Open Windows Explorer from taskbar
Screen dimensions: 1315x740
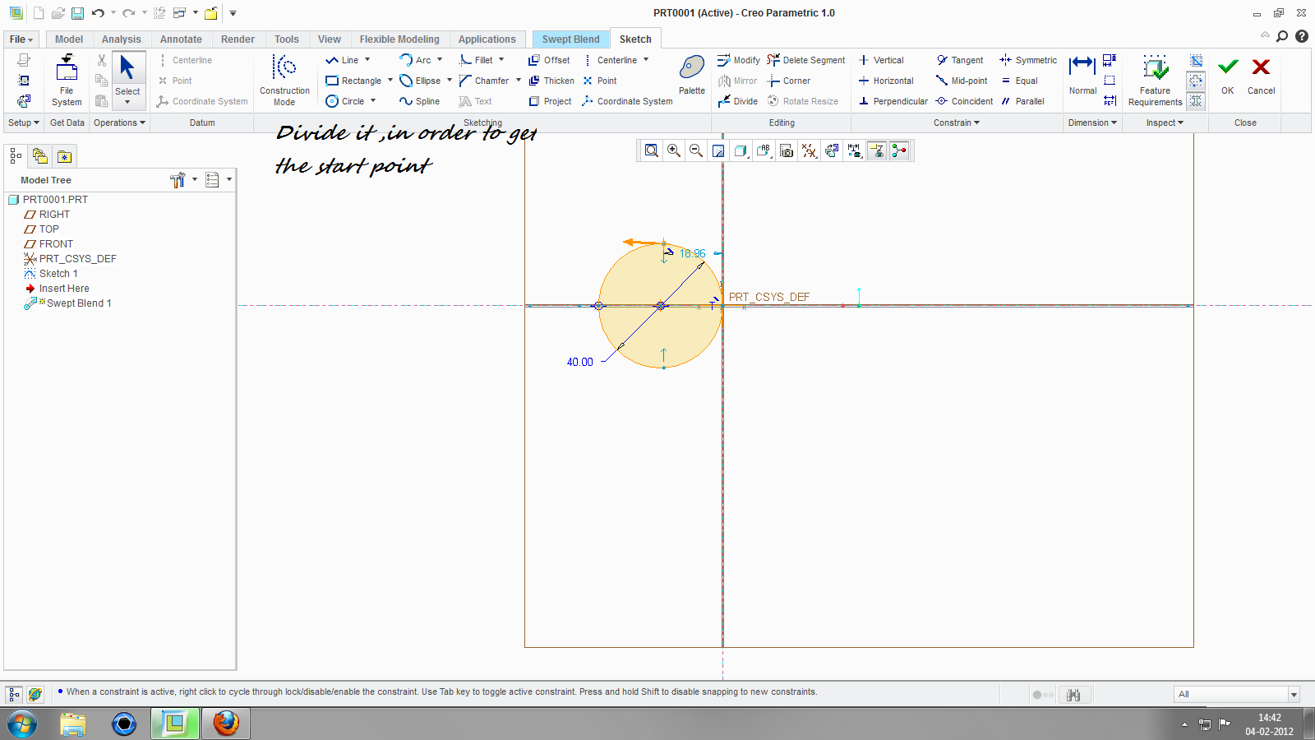(x=73, y=724)
